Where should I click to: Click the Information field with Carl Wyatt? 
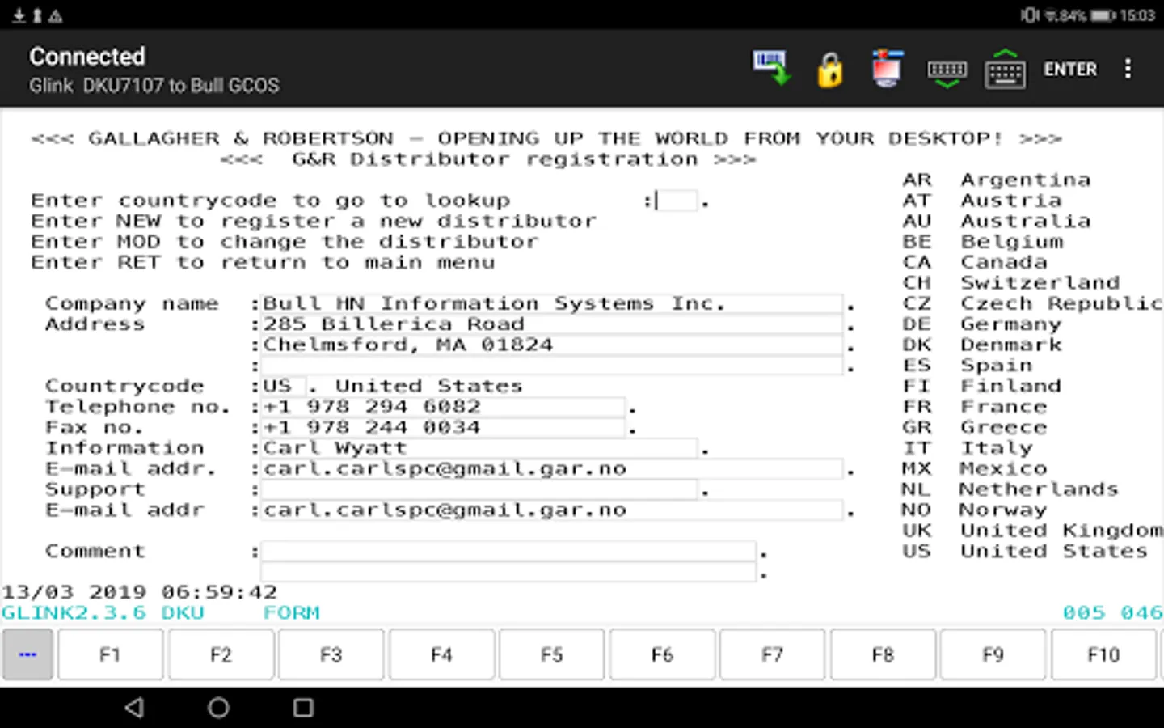(479, 448)
